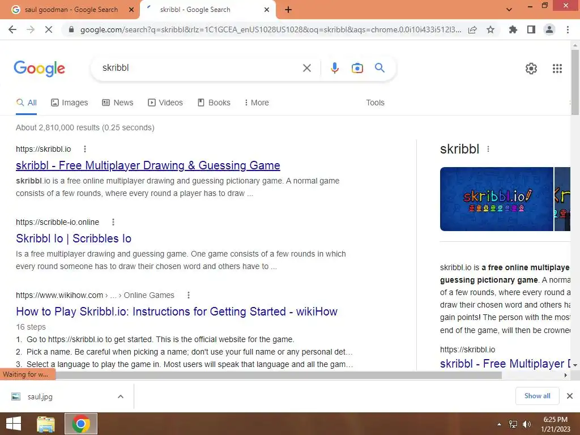Viewport: 580px width, 435px height.
Task: Switch to Images results
Action: [x=70, y=103]
